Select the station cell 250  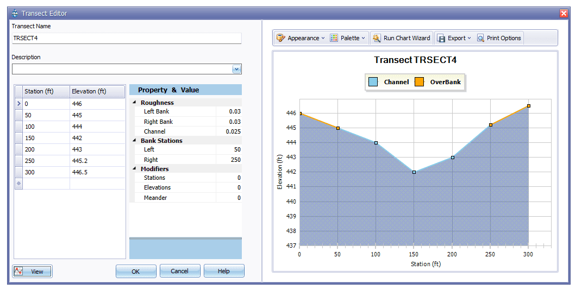(46, 161)
